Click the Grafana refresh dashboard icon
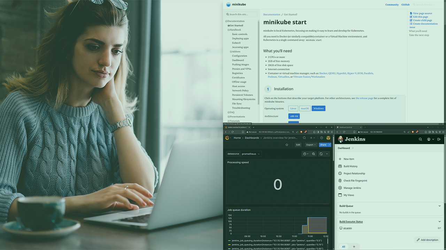 click(x=321, y=154)
